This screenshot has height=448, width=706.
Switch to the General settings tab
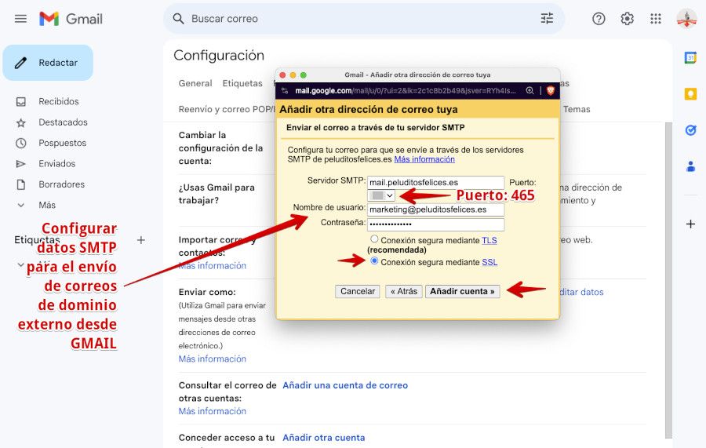195,83
